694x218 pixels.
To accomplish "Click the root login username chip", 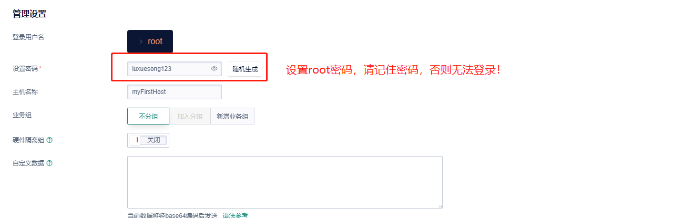I will click(x=150, y=41).
